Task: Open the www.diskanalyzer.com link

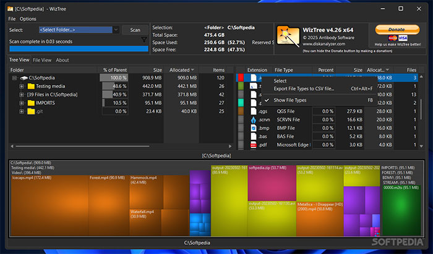Action: (324, 44)
